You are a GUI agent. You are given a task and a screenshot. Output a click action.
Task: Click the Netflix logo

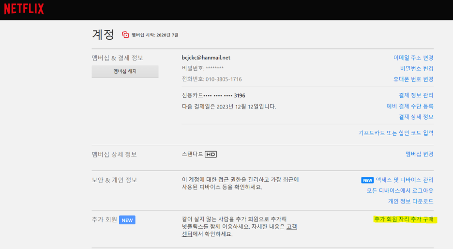tap(24, 9)
